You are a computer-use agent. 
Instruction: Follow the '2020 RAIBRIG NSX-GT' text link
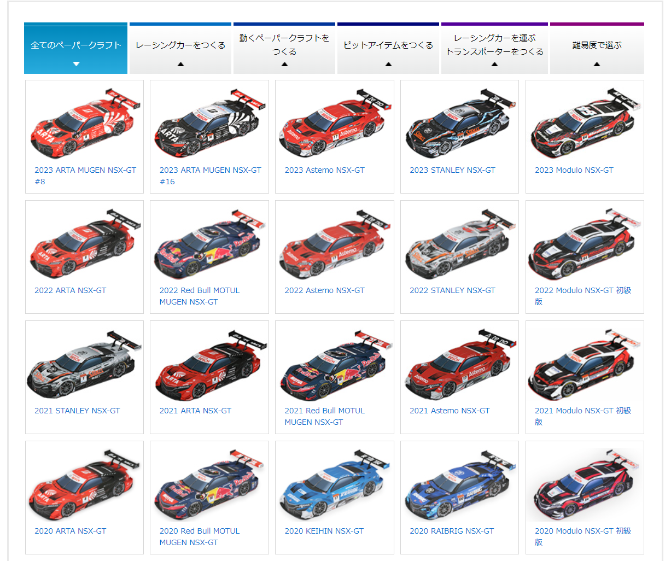pyautogui.click(x=452, y=531)
